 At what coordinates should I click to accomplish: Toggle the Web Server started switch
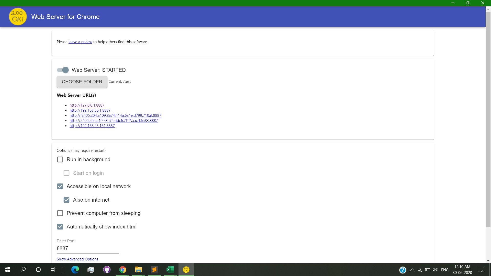point(63,70)
